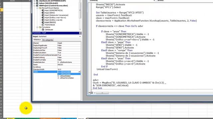The image size is (213, 119).
Task: Collapse the Microsoft Excel Objetos folder
Action: [x=37, y=8]
